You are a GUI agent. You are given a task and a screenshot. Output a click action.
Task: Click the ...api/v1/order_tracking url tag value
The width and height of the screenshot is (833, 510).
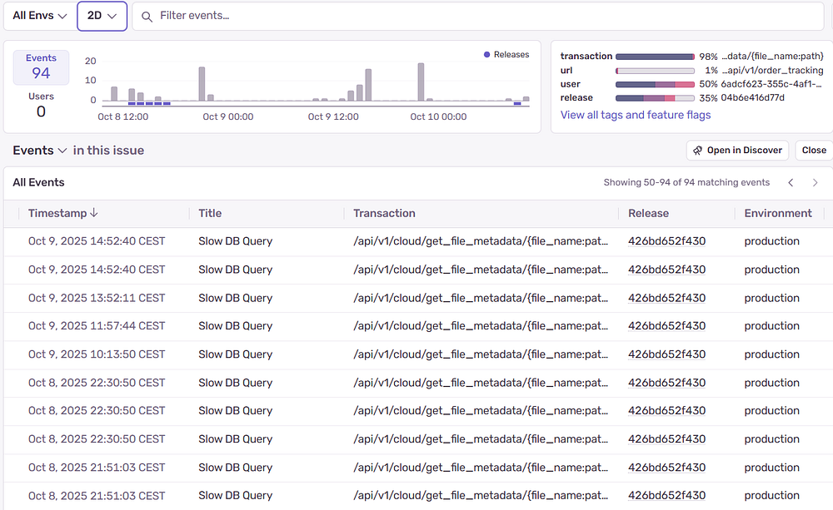772,71
